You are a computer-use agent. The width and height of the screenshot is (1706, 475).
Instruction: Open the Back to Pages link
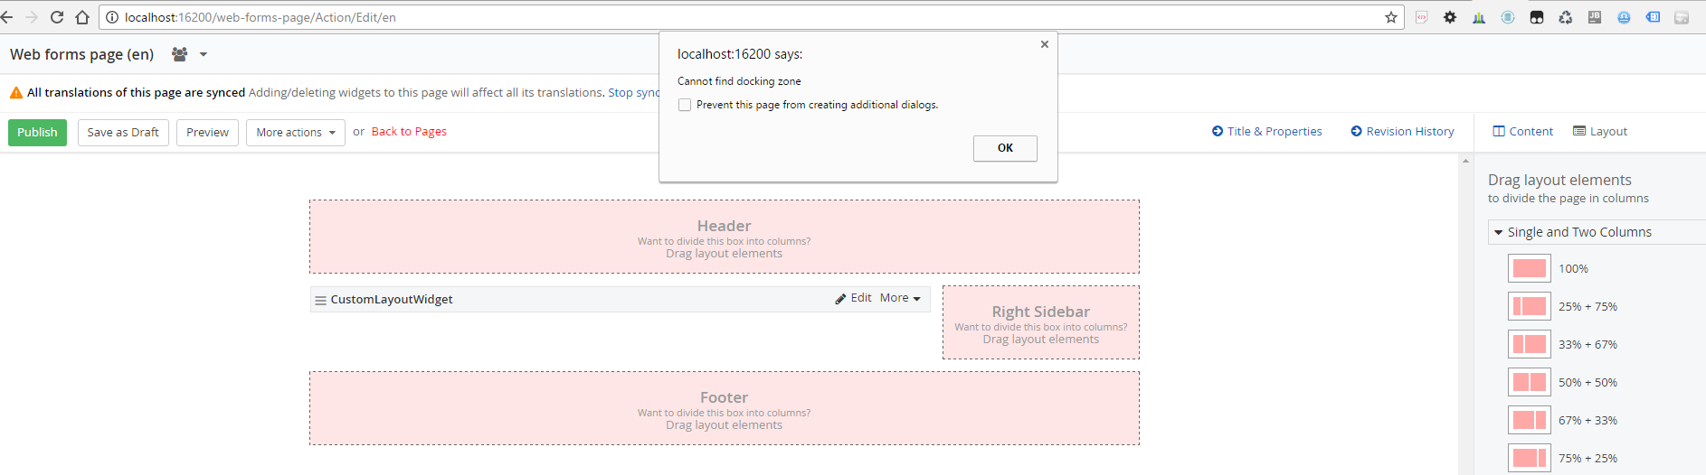tap(409, 132)
